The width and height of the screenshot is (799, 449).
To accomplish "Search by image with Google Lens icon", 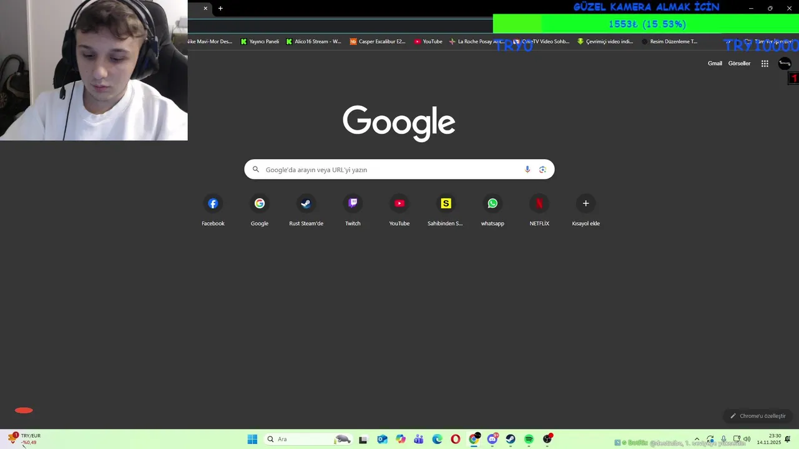I will [542, 170].
